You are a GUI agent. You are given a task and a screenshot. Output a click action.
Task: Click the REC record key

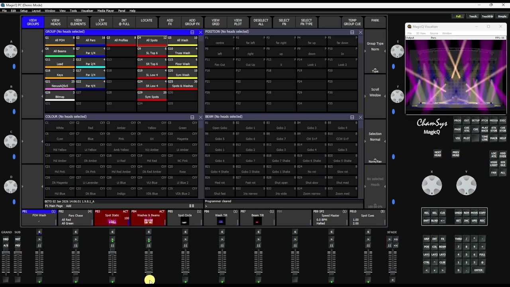482,220
